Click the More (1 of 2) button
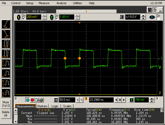Screen dimensions: 165x125 pyautogui.click(x=6, y=104)
